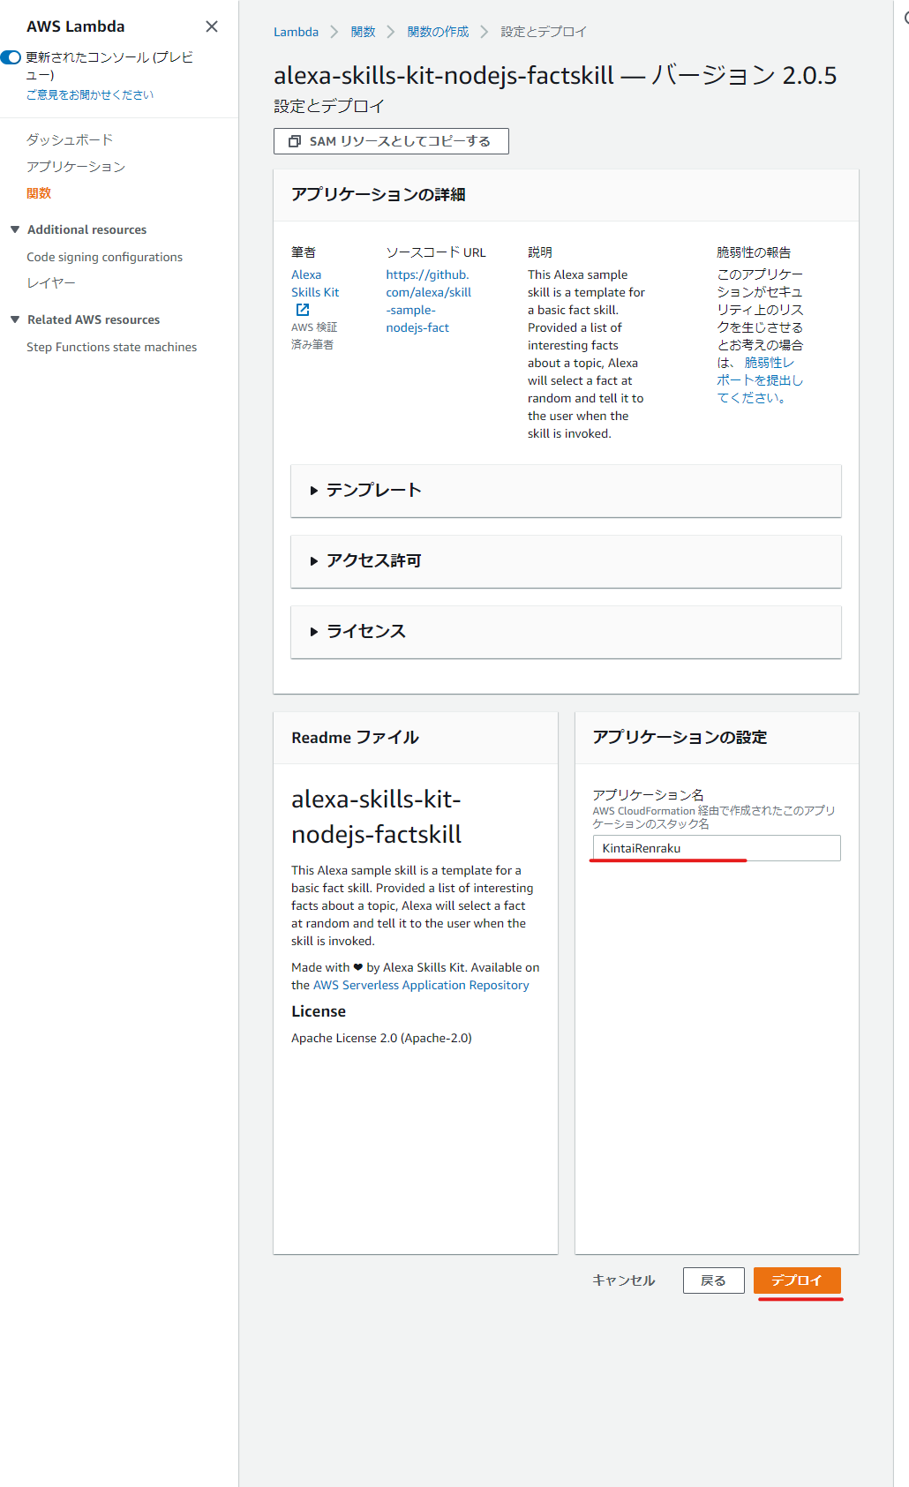This screenshot has width=909, height=1487.
Task: Click the Readme ファイル heading
Action: coord(355,738)
